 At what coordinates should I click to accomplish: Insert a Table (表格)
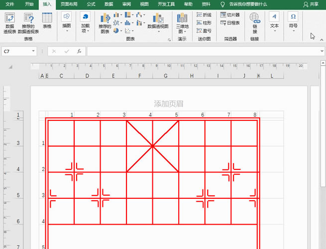tap(47, 21)
